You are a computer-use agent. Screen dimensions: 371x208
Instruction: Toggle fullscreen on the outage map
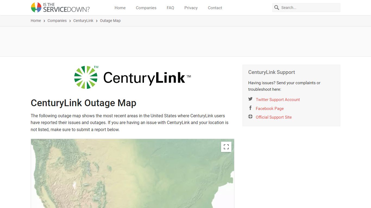[226, 147]
